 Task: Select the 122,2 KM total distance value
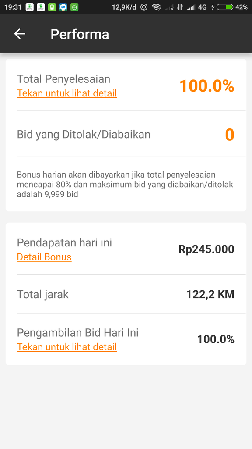(210, 294)
